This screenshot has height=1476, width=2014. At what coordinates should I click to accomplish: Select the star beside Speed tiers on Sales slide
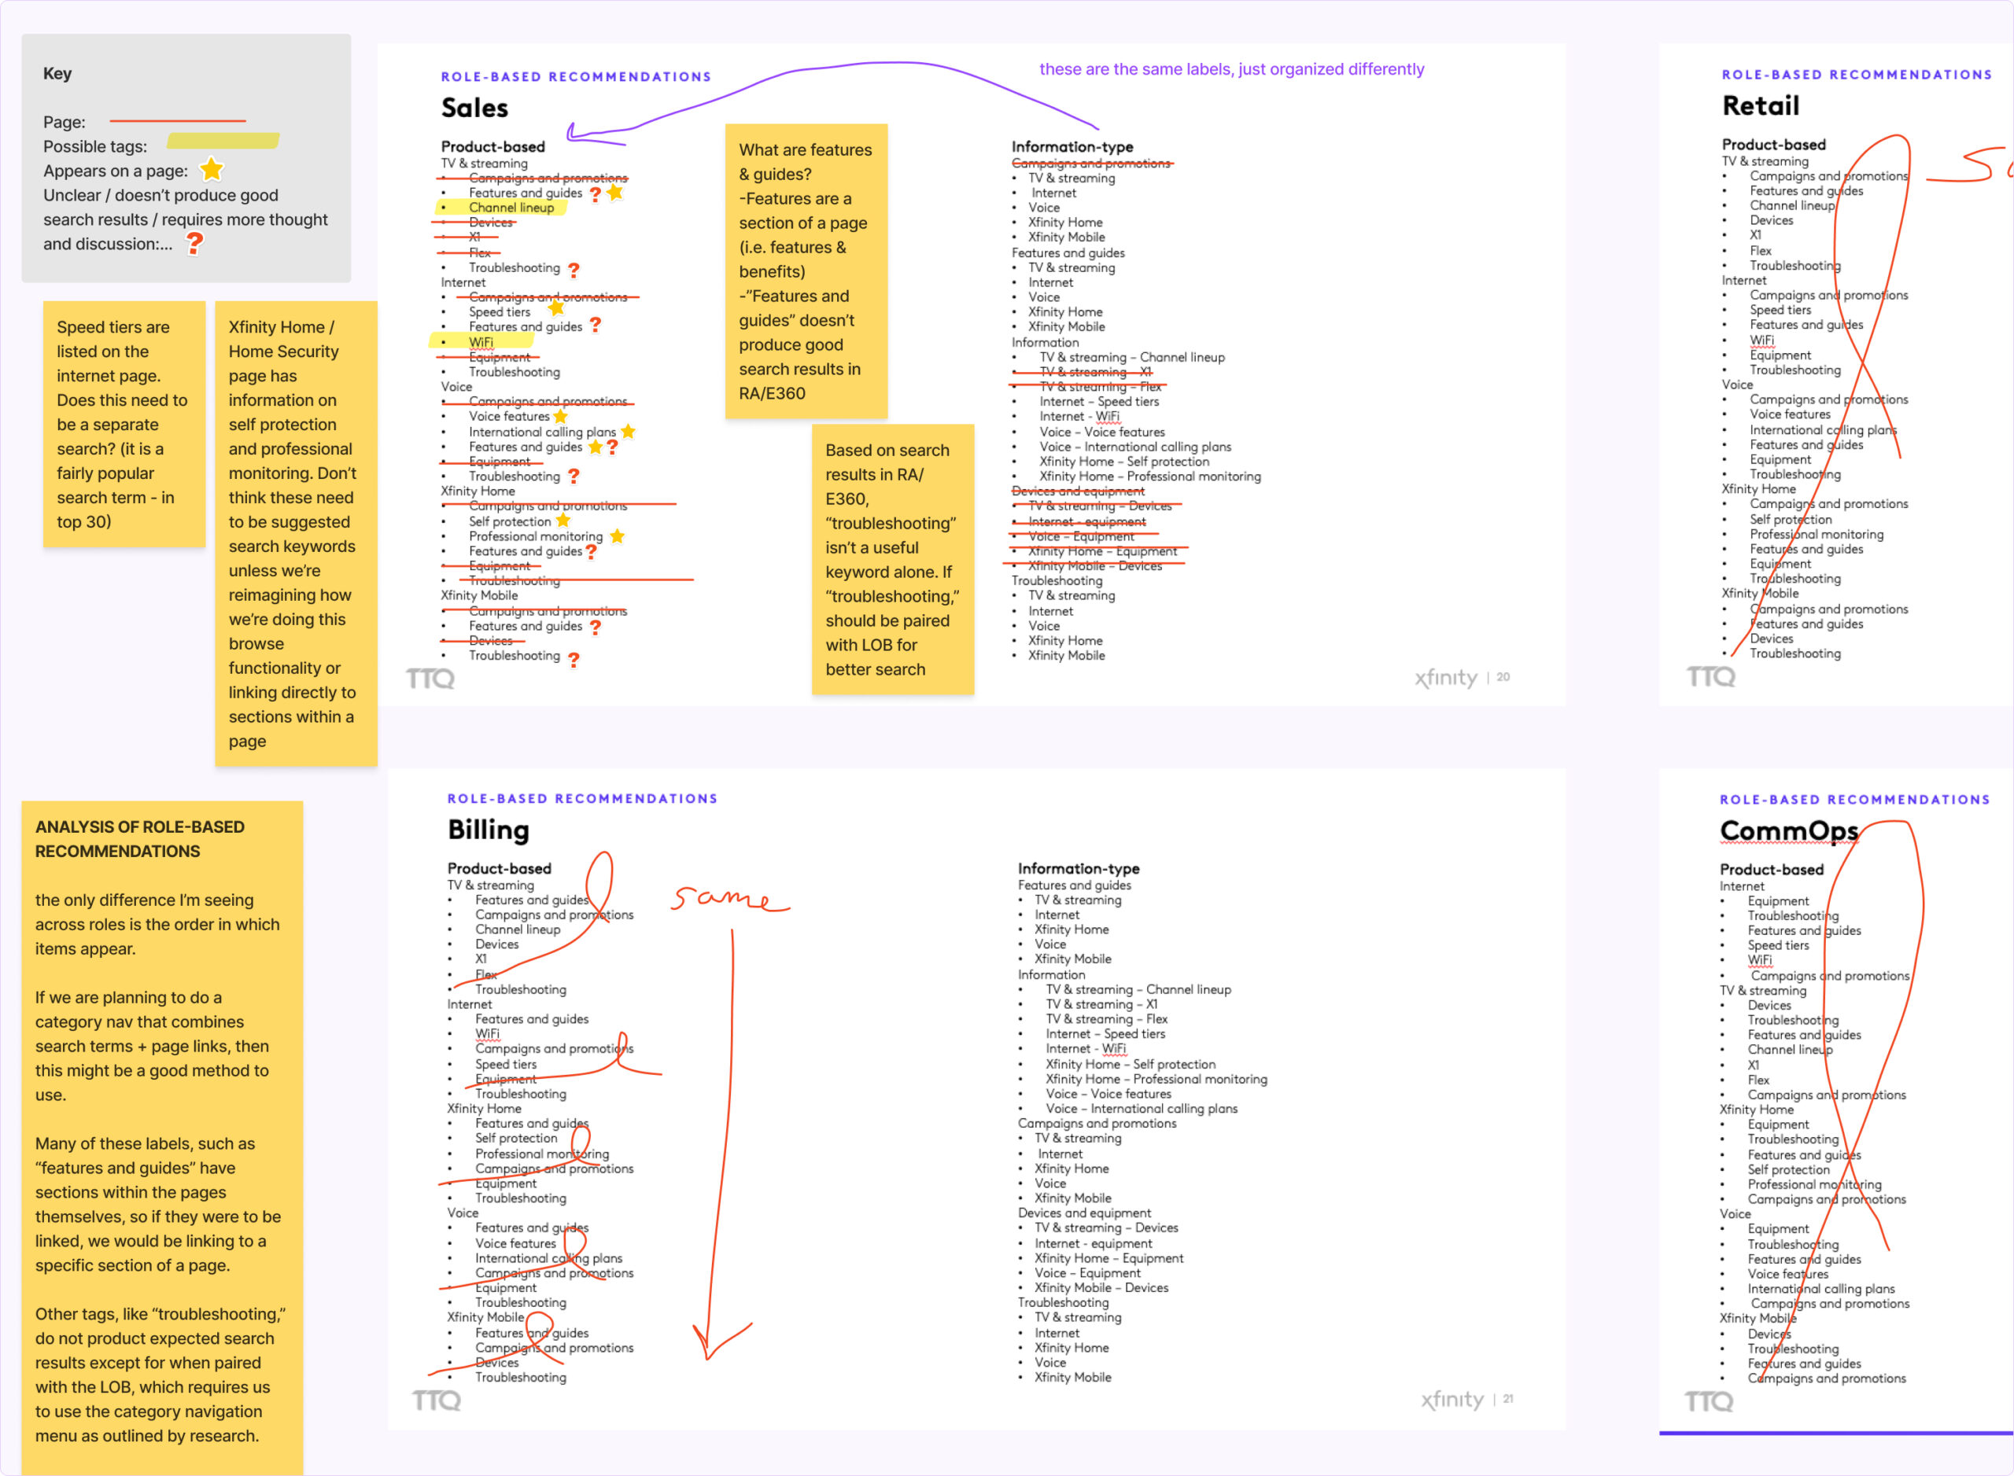click(556, 309)
